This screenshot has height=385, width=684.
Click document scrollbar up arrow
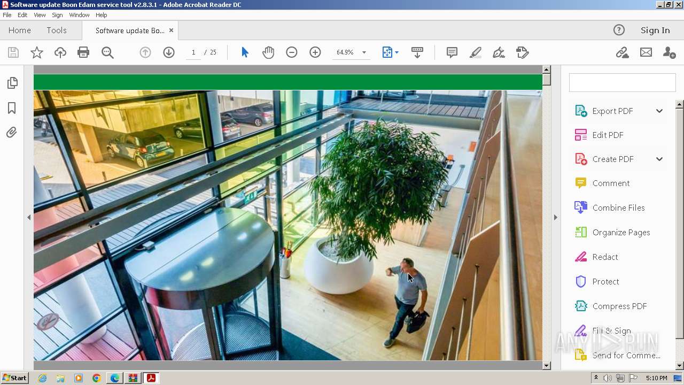(x=546, y=70)
